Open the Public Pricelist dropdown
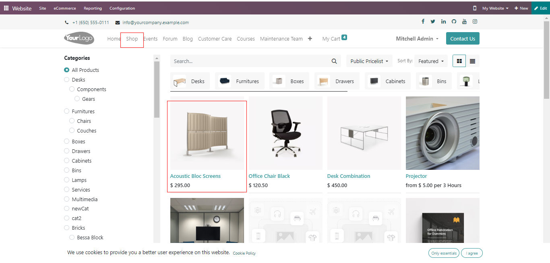Viewport: 550px width, 263px height. (369, 61)
